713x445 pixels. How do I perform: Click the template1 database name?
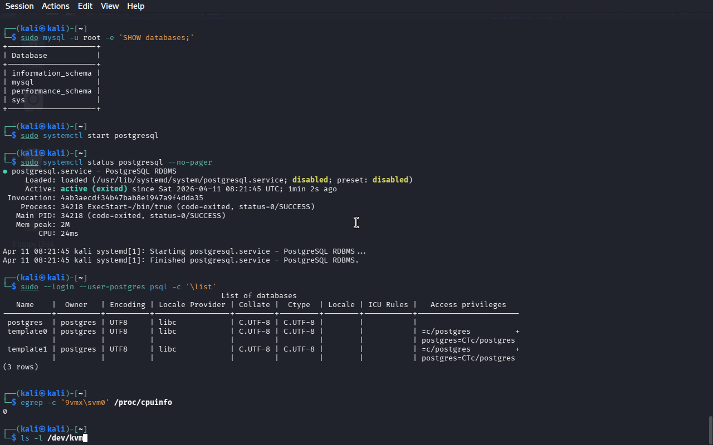[25, 349]
